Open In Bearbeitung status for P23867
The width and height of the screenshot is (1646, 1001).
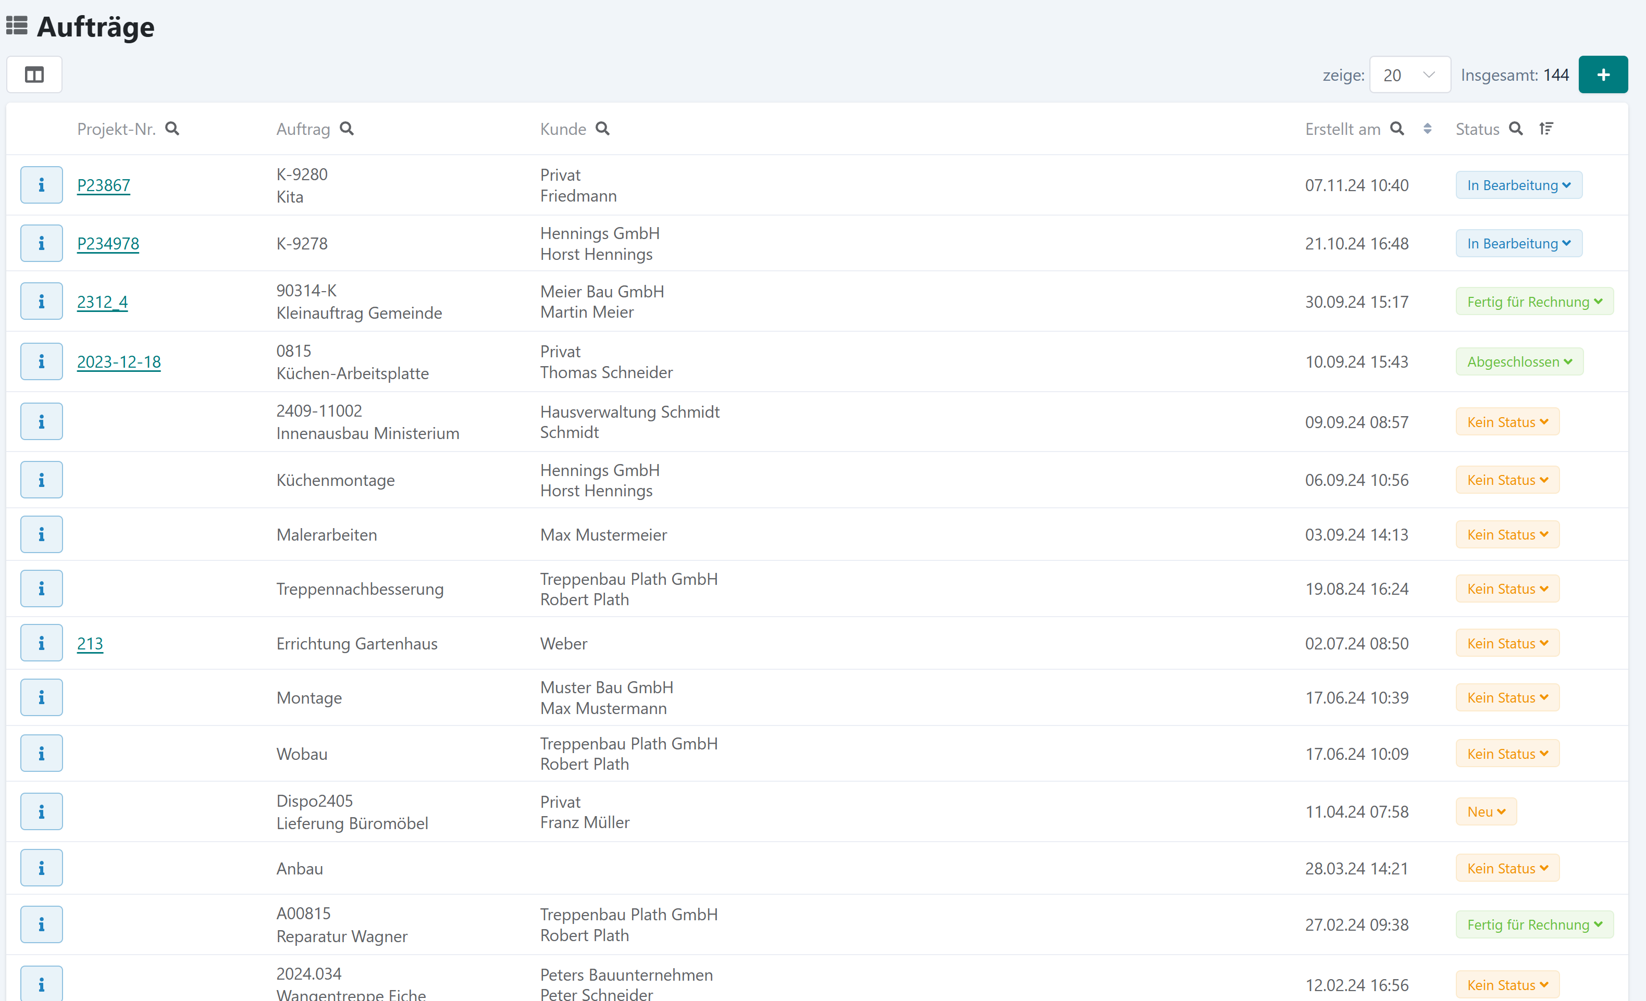pos(1518,185)
